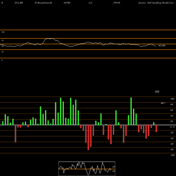Click the 'SI MunafaSutraR' header text
This screenshot has height=176, width=176.
[x=43, y=3]
